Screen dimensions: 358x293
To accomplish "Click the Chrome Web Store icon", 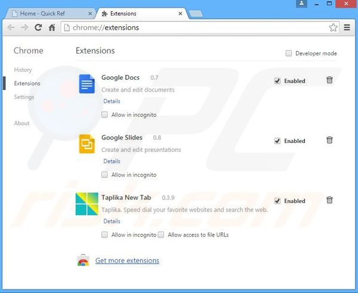I will (83, 260).
